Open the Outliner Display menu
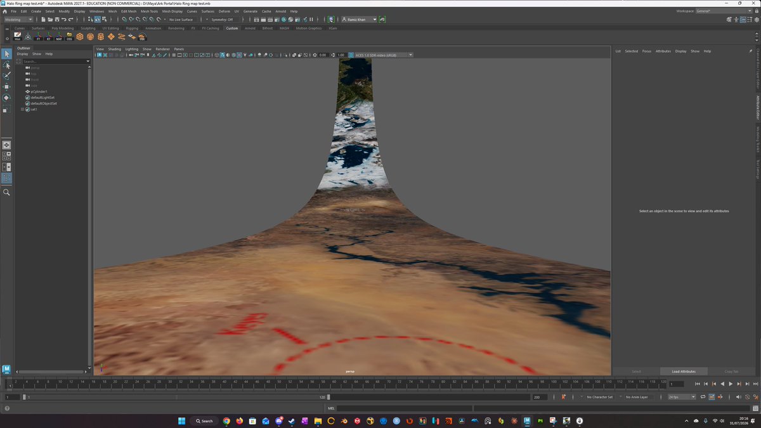Screen dimensions: 761x428 [x=22, y=54]
